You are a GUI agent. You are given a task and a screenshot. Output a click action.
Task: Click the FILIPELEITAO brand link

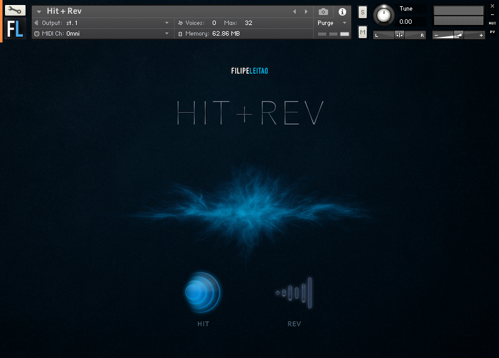coord(249,71)
